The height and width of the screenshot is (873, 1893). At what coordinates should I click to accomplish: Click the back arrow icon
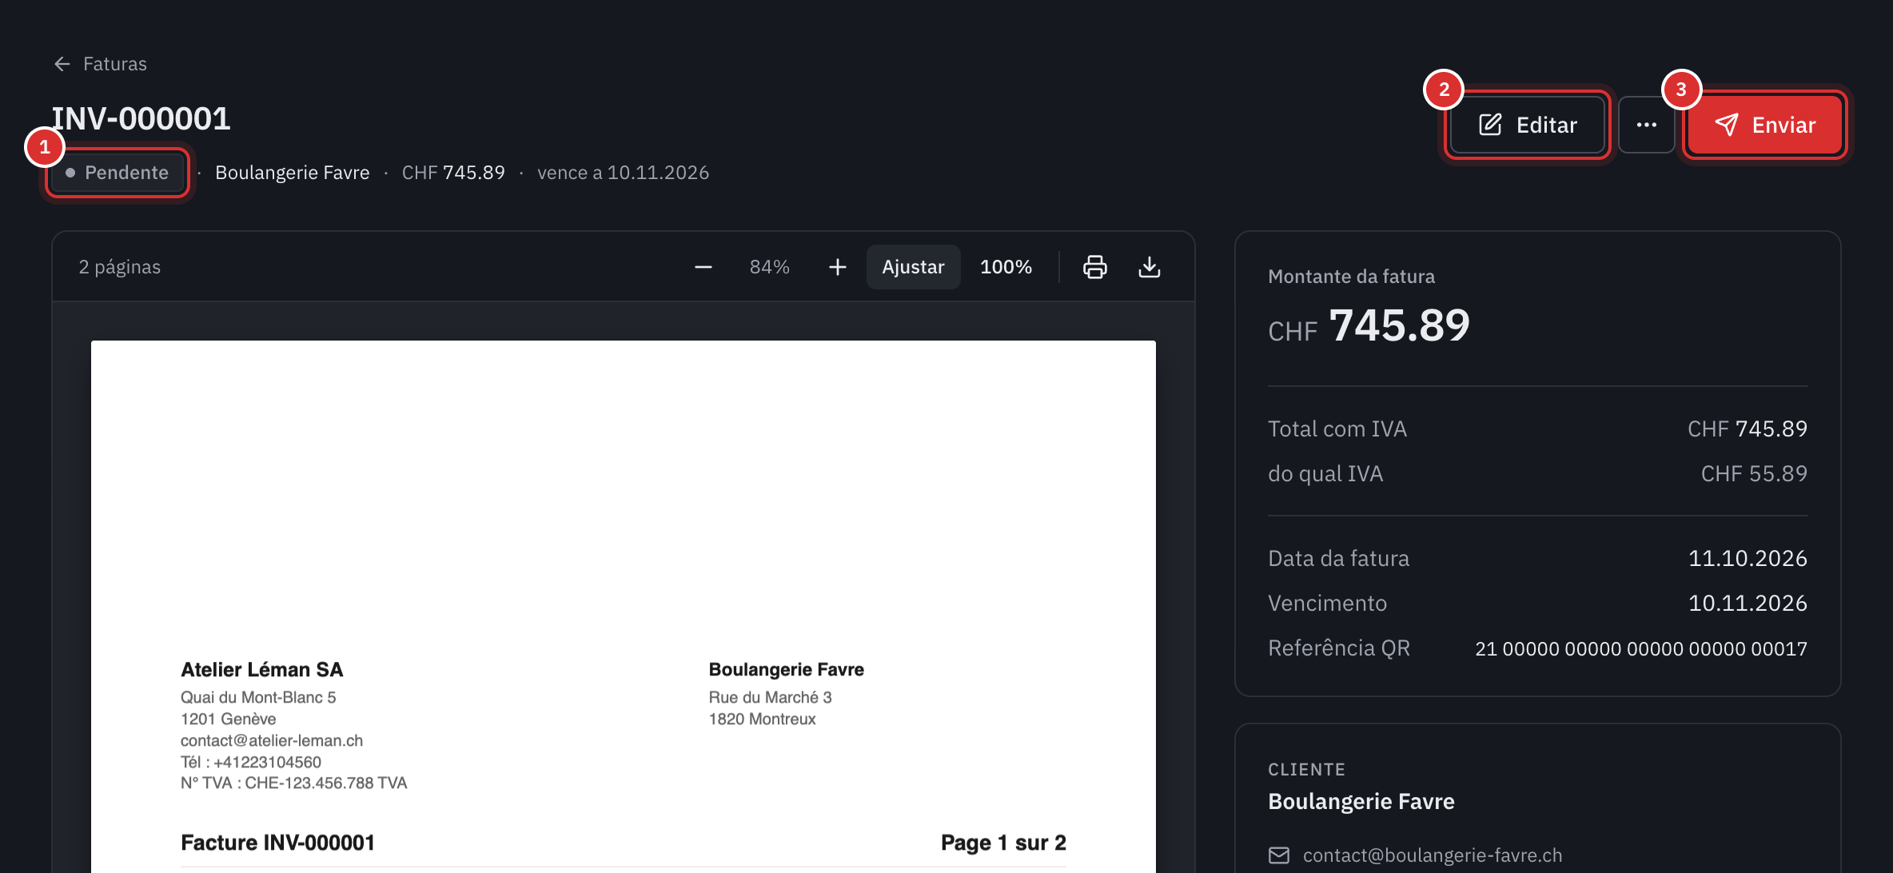point(62,64)
